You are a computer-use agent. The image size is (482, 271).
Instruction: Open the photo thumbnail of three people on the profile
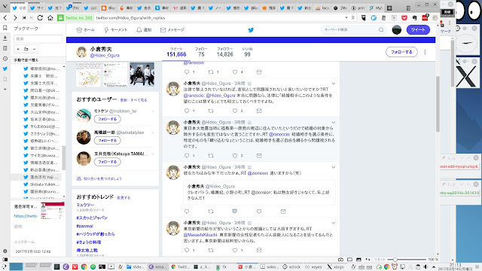pos(142,74)
